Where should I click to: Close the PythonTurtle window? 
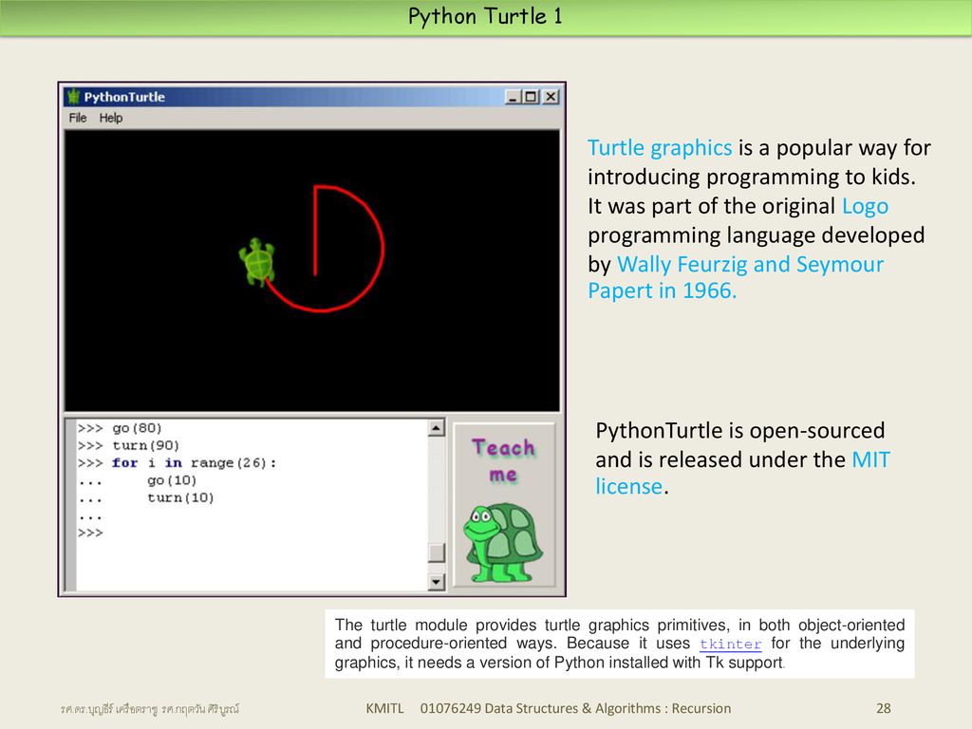551,97
